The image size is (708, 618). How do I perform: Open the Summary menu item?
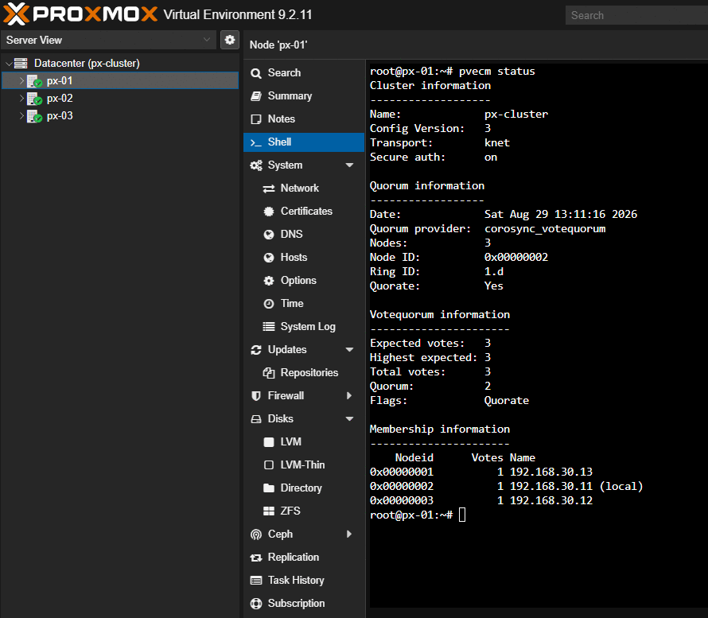point(304,96)
